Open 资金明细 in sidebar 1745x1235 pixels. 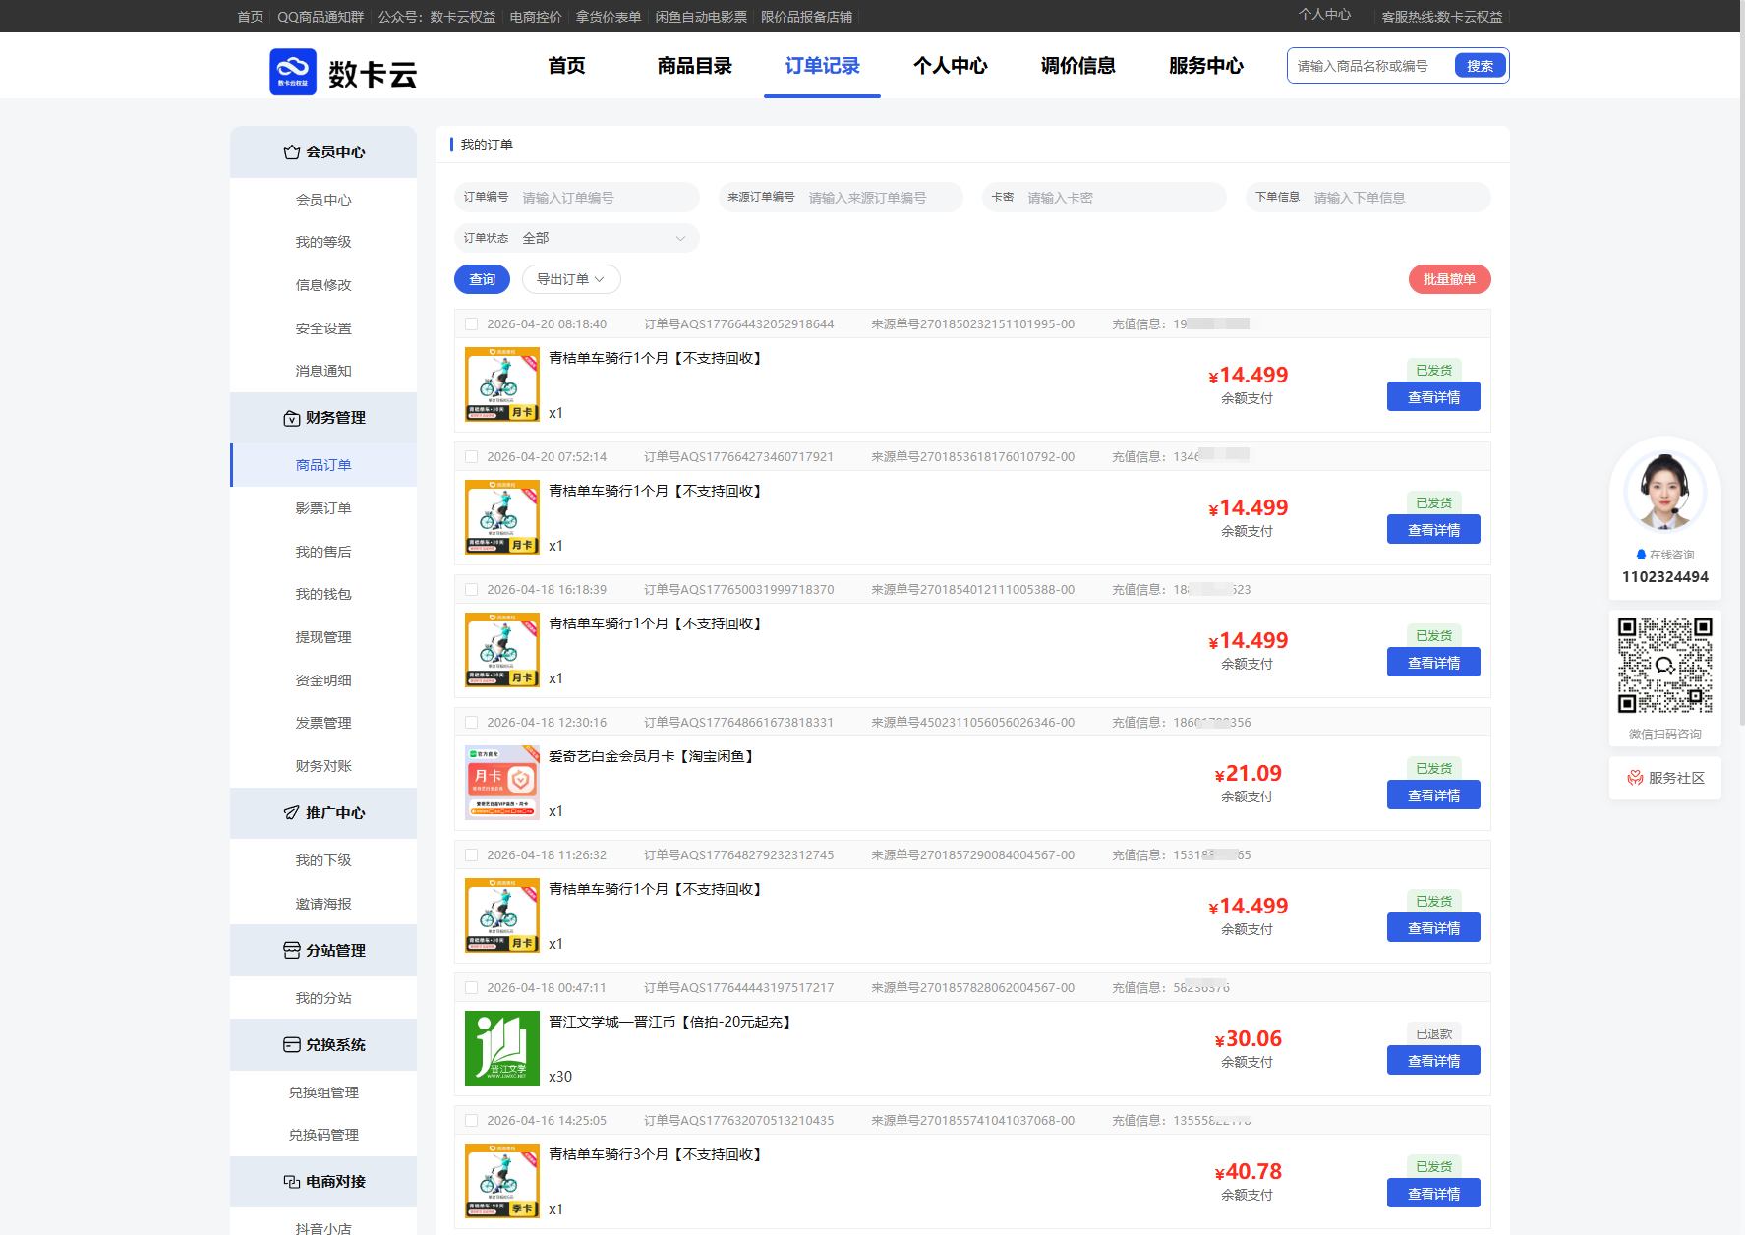[x=323, y=680]
